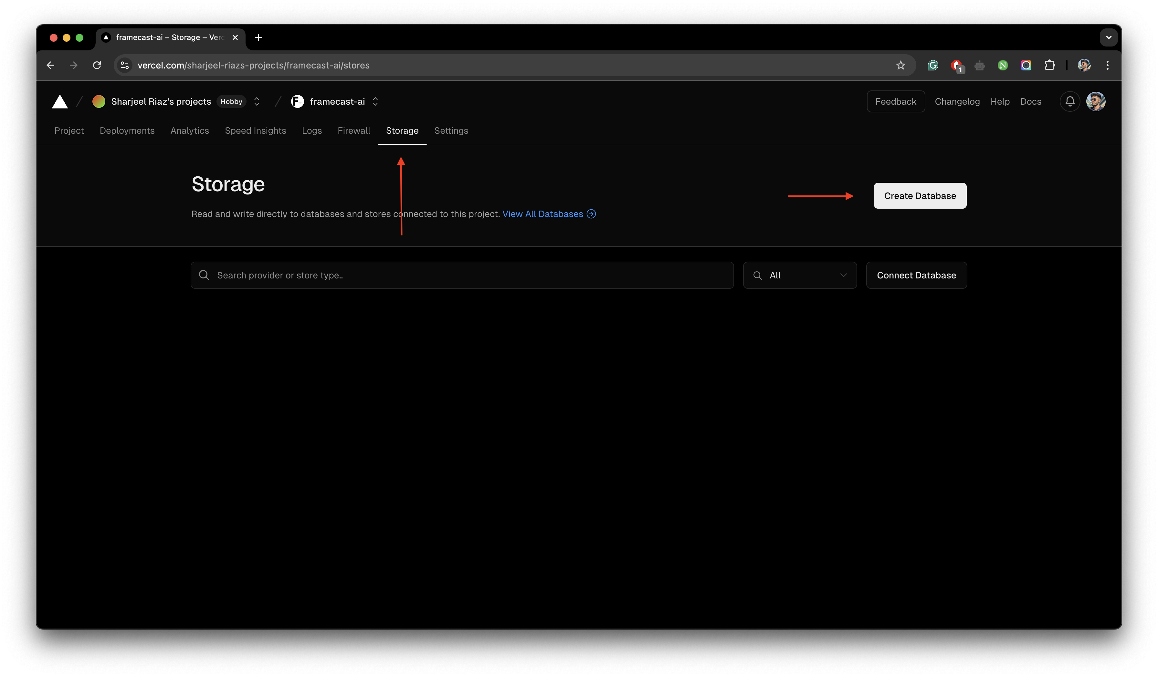
Task: Close the framecast-ai Storage tab
Action: click(235, 38)
